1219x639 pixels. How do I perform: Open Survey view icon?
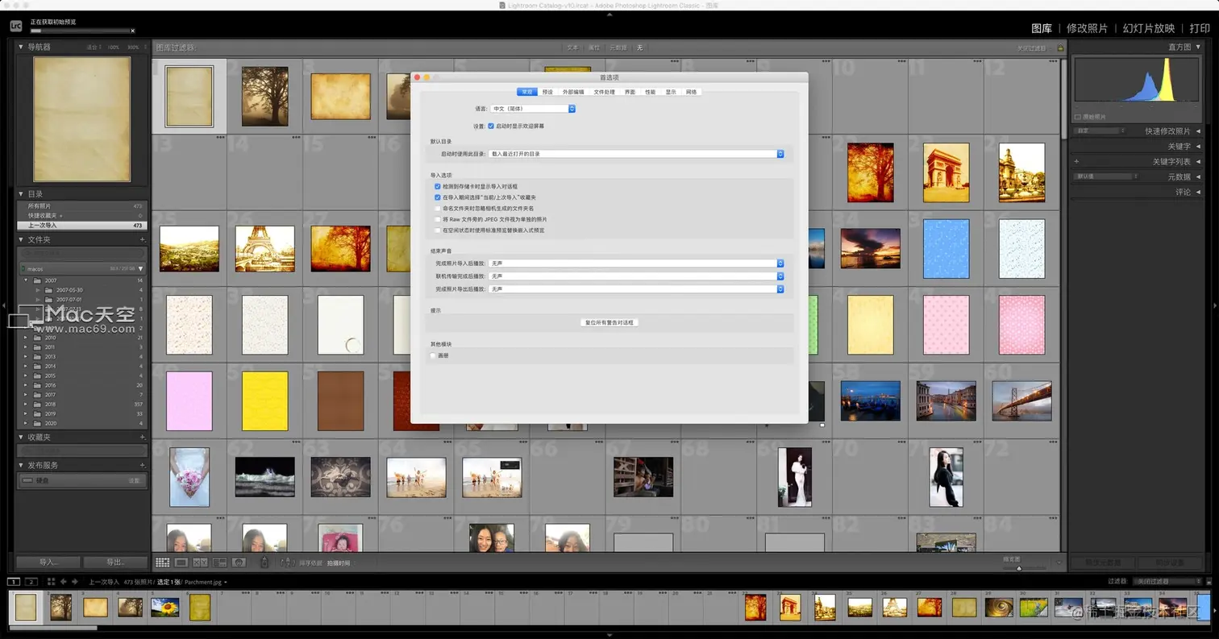pyautogui.click(x=219, y=562)
